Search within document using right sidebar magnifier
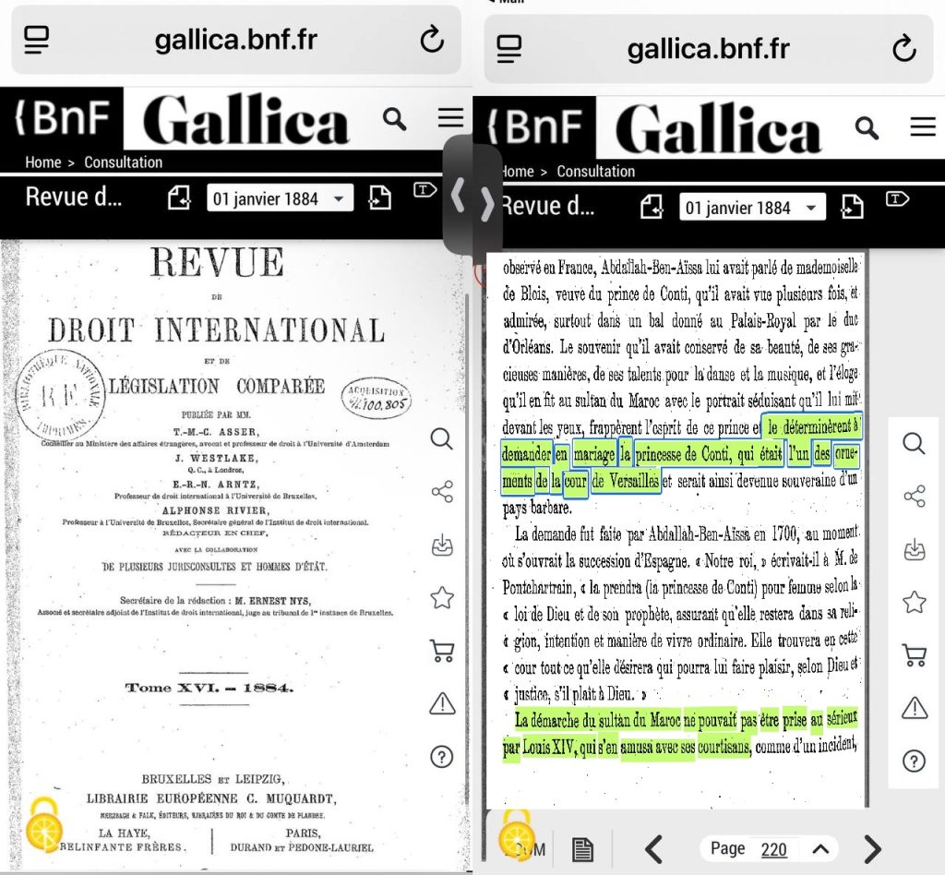Image resolution: width=945 pixels, height=875 pixels. pyautogui.click(x=914, y=444)
